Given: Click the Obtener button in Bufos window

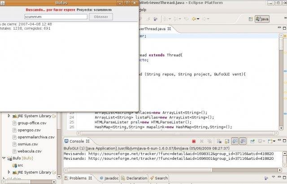Looking at the screenshot, I should [x=101, y=17].
